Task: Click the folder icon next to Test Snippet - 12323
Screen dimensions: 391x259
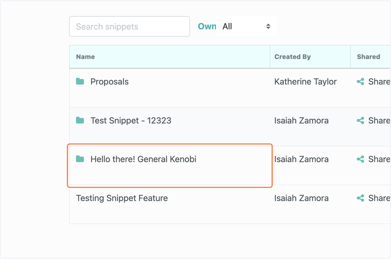Action: [80, 120]
